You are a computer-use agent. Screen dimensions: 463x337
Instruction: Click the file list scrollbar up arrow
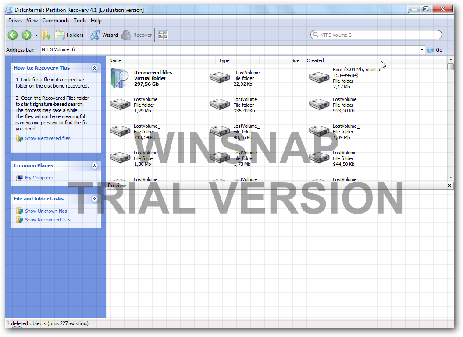(x=451, y=60)
